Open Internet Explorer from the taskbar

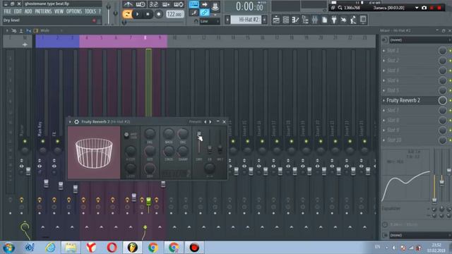click(50, 247)
